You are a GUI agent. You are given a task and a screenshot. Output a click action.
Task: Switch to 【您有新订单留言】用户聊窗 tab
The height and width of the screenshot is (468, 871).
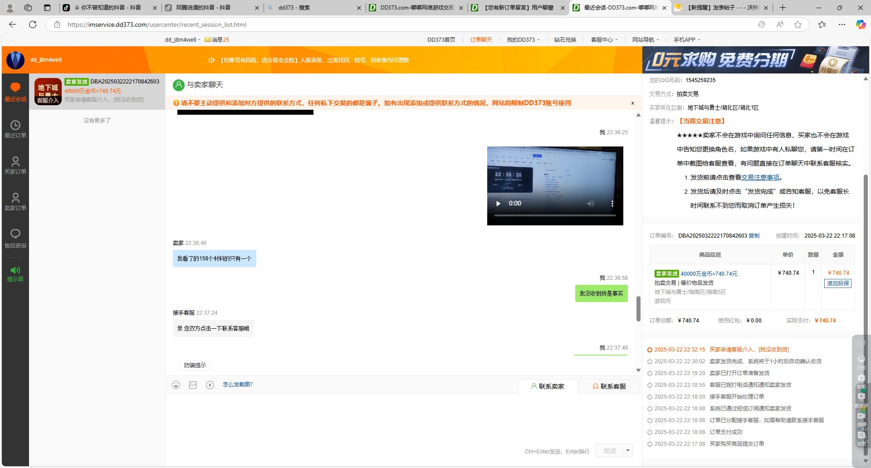click(x=518, y=7)
